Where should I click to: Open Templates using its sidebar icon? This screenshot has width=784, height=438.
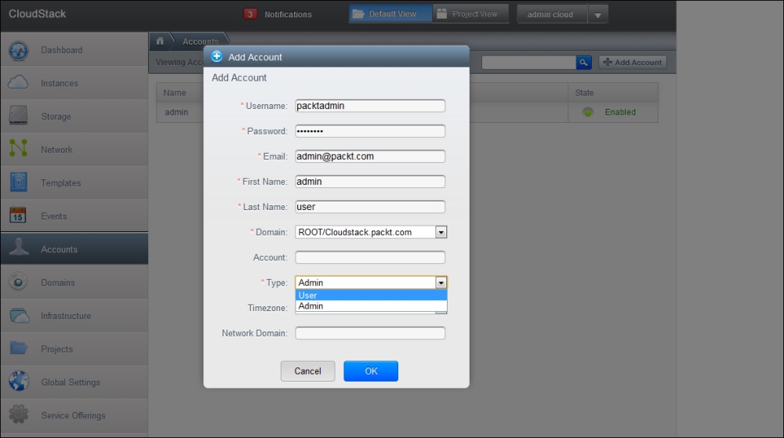pos(19,183)
